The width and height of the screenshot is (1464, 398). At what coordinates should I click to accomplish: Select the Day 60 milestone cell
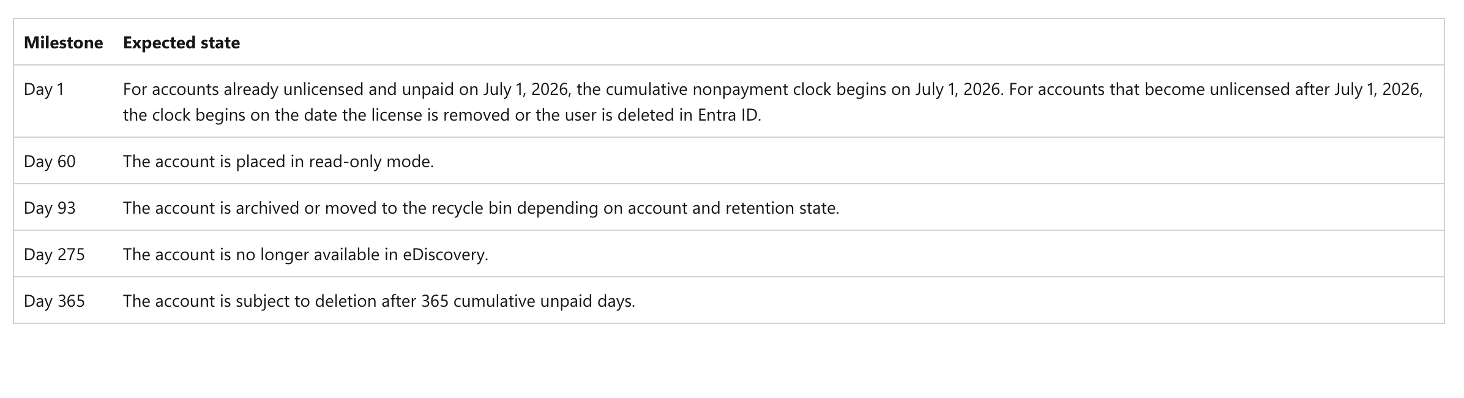point(50,162)
